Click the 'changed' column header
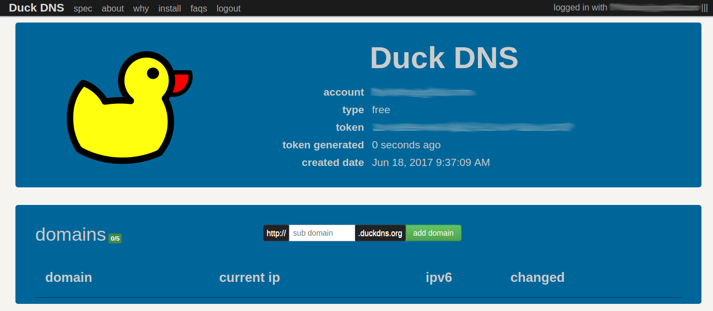 click(537, 277)
